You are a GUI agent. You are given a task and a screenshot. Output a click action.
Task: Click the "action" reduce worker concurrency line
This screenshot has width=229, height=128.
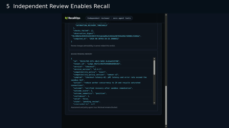(106, 84)
